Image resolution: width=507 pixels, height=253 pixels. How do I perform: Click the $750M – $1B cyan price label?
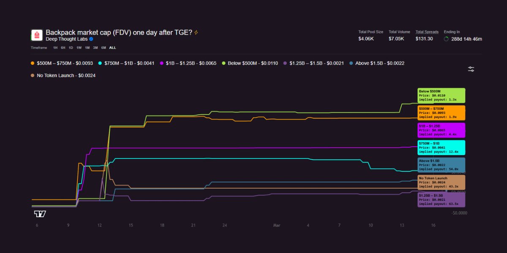point(441,147)
